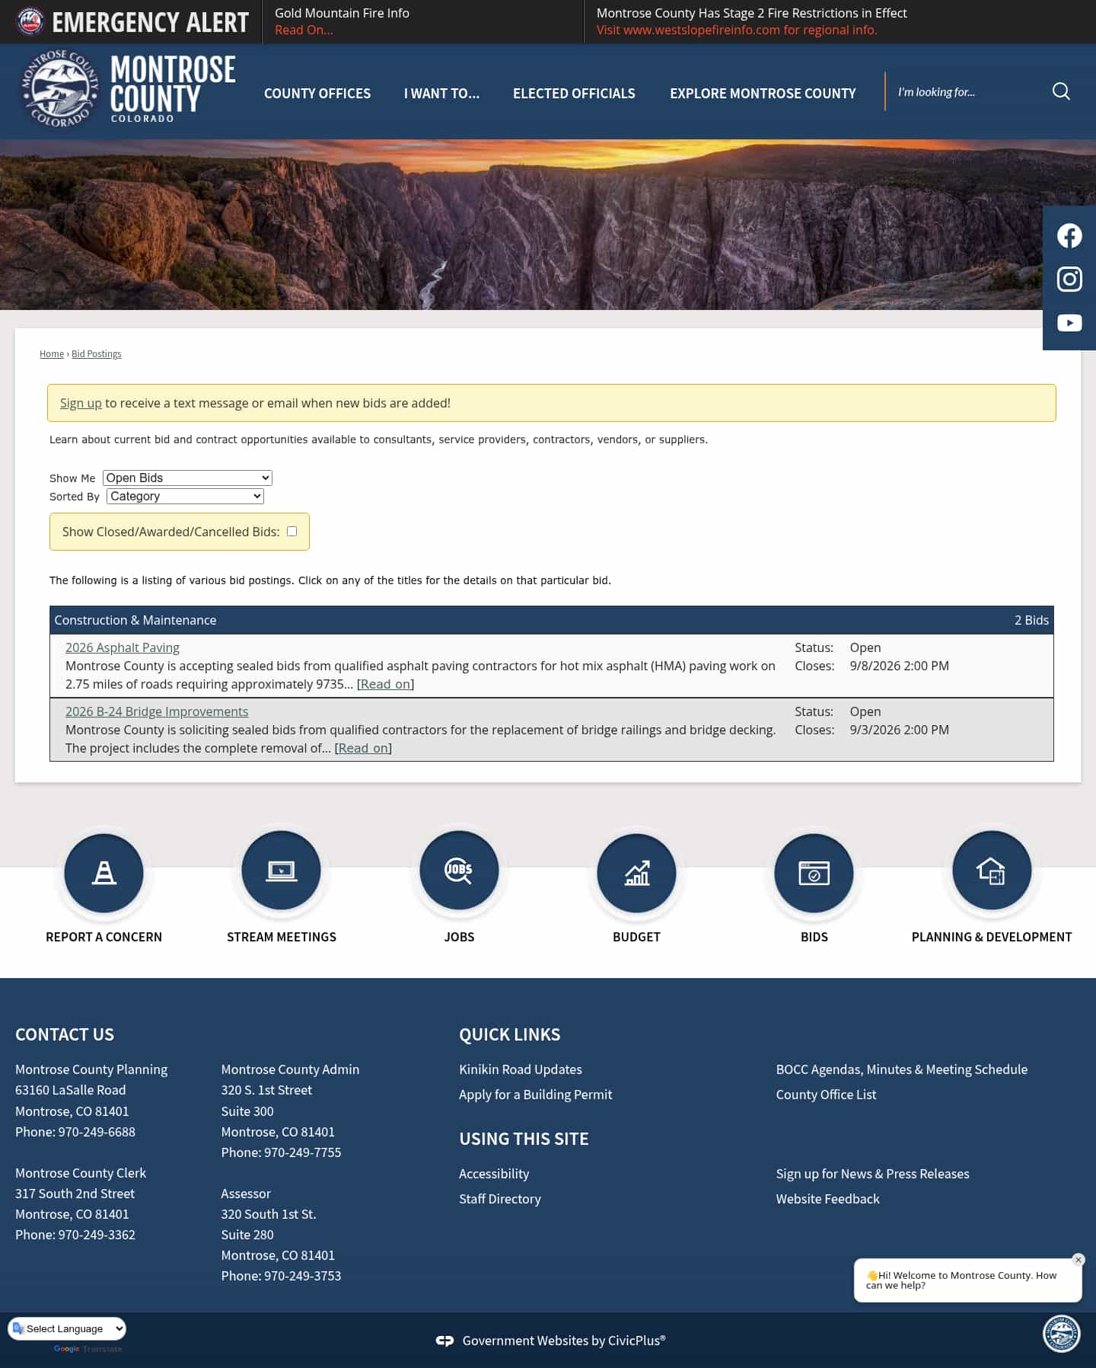
Task: Click the search magnifier icon
Action: point(1061,91)
